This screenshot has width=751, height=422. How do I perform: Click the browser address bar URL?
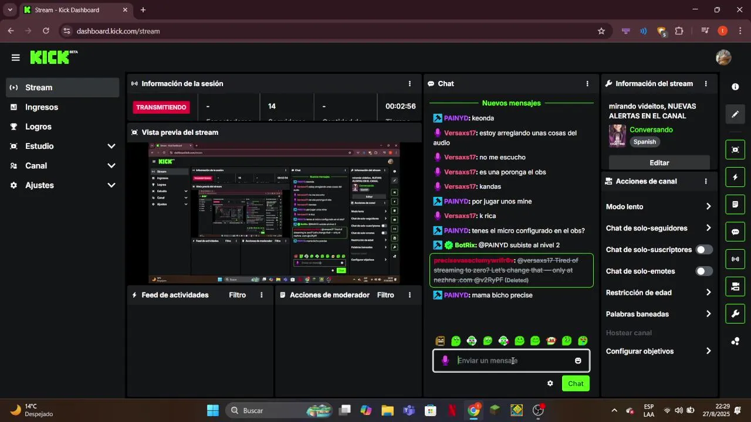coord(118,31)
